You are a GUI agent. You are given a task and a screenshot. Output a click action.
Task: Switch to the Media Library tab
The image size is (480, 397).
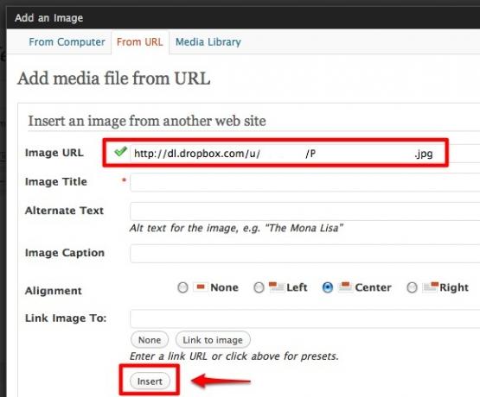point(208,42)
